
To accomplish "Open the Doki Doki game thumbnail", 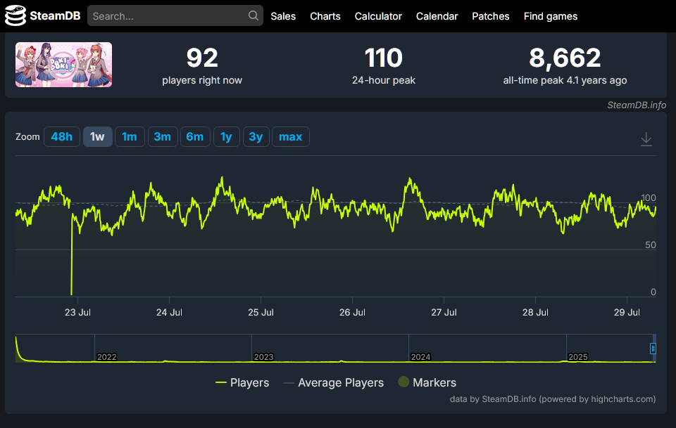I will point(64,65).
